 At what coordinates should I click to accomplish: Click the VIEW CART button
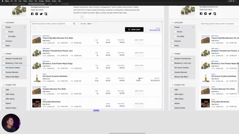pos(134,29)
